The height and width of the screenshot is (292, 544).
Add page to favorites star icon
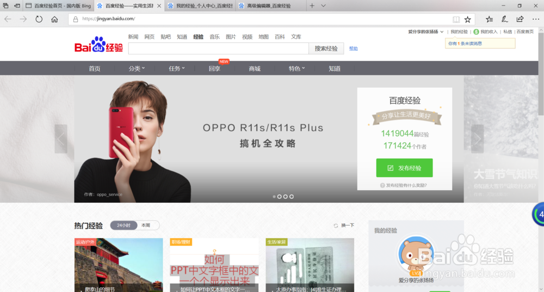coord(468,20)
